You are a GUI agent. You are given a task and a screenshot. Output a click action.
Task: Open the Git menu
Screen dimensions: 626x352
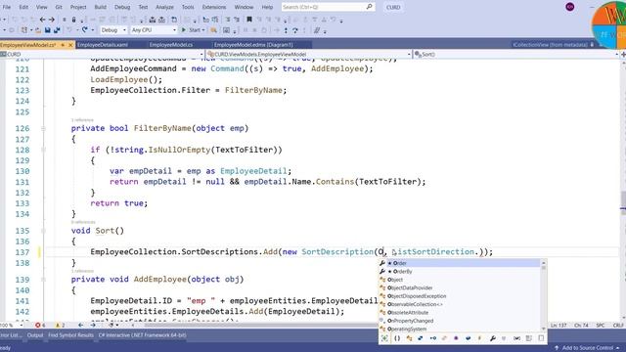pos(59,7)
